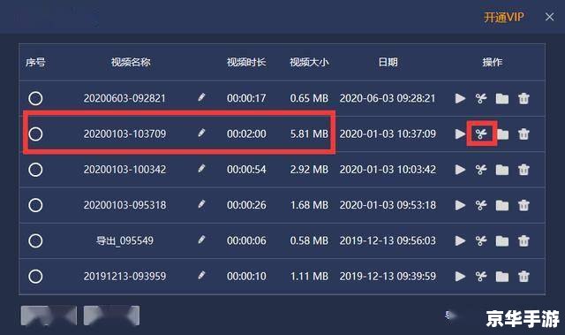This screenshot has width=565, height=335.
Task: Rename video 20200103-095318 with pencil icon
Action: (201, 204)
